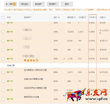Screen dimensions: 110x104
Task: Click the 暂停推广 button
Action: (x=53, y=4)
